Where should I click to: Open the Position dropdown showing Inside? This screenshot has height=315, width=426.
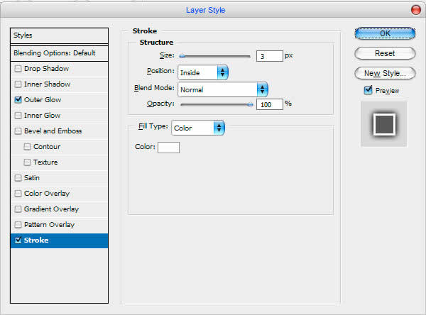(203, 72)
